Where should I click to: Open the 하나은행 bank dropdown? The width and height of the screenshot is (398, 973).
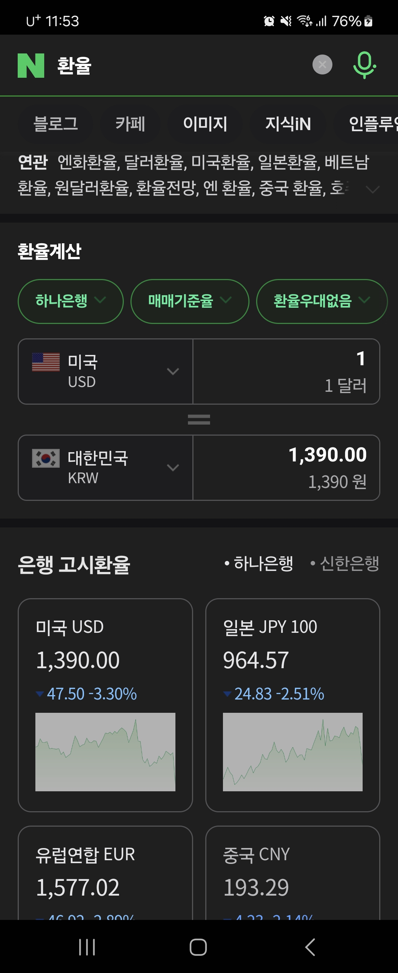coord(71,301)
